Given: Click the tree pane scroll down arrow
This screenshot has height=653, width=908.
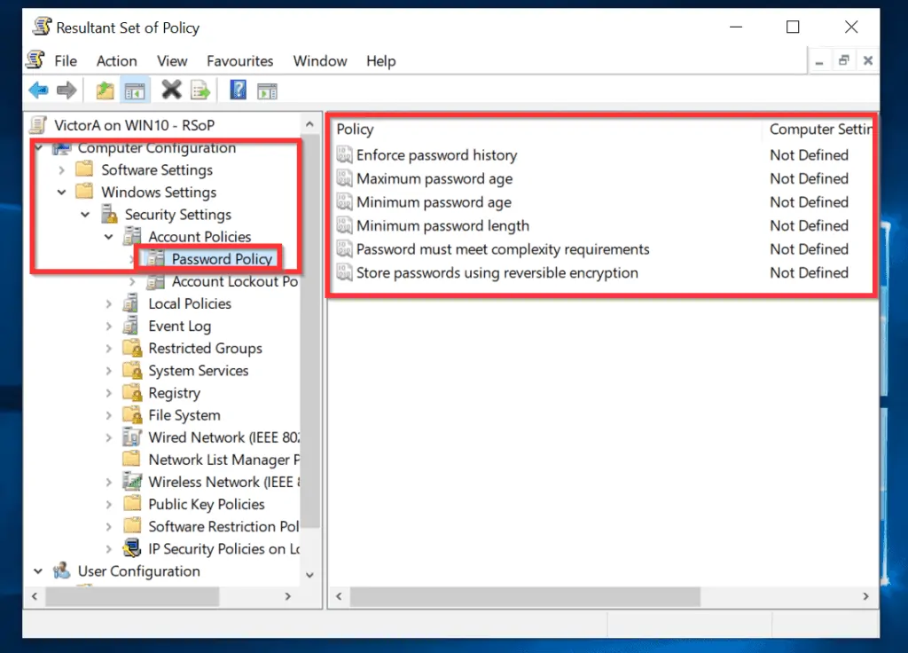Looking at the screenshot, I should tap(309, 575).
